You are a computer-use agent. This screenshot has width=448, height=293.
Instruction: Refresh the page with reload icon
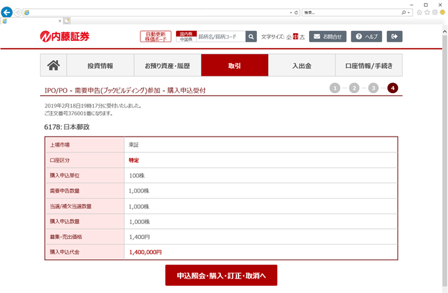(296, 13)
